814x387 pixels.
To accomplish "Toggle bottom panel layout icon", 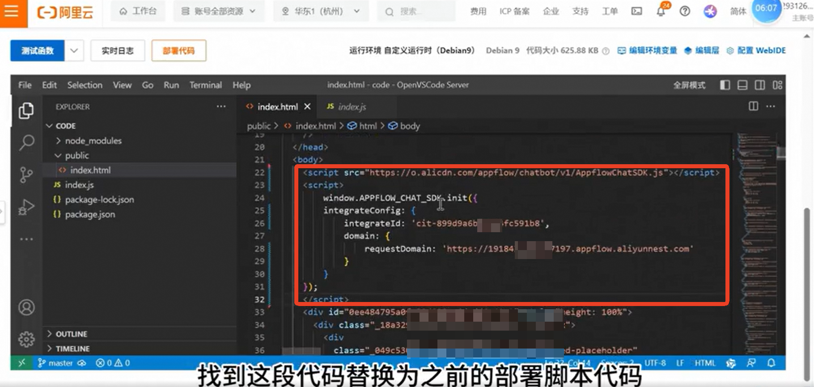I will tap(742, 85).
